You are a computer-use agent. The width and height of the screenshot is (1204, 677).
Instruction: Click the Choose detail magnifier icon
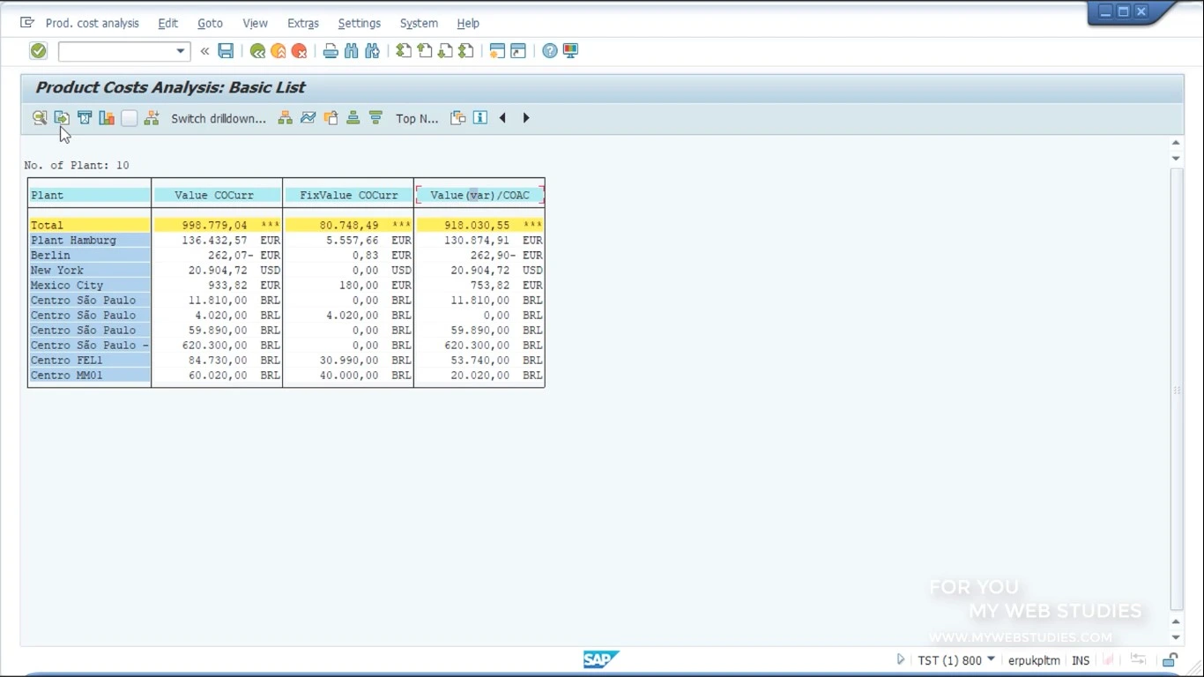[40, 118]
